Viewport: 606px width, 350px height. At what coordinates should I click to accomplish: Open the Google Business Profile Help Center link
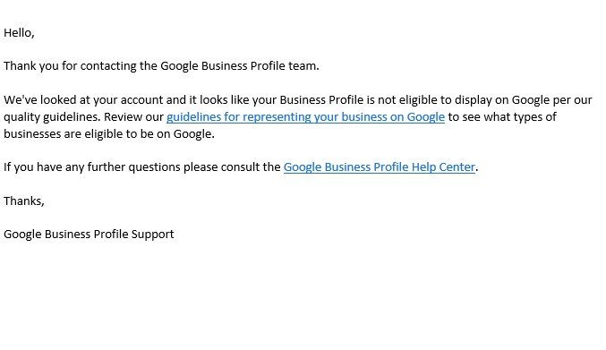(x=380, y=167)
